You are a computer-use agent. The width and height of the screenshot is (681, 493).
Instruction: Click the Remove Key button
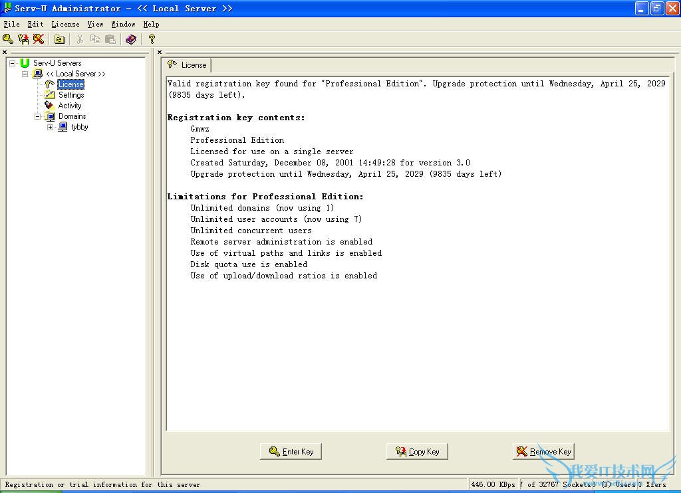544,452
